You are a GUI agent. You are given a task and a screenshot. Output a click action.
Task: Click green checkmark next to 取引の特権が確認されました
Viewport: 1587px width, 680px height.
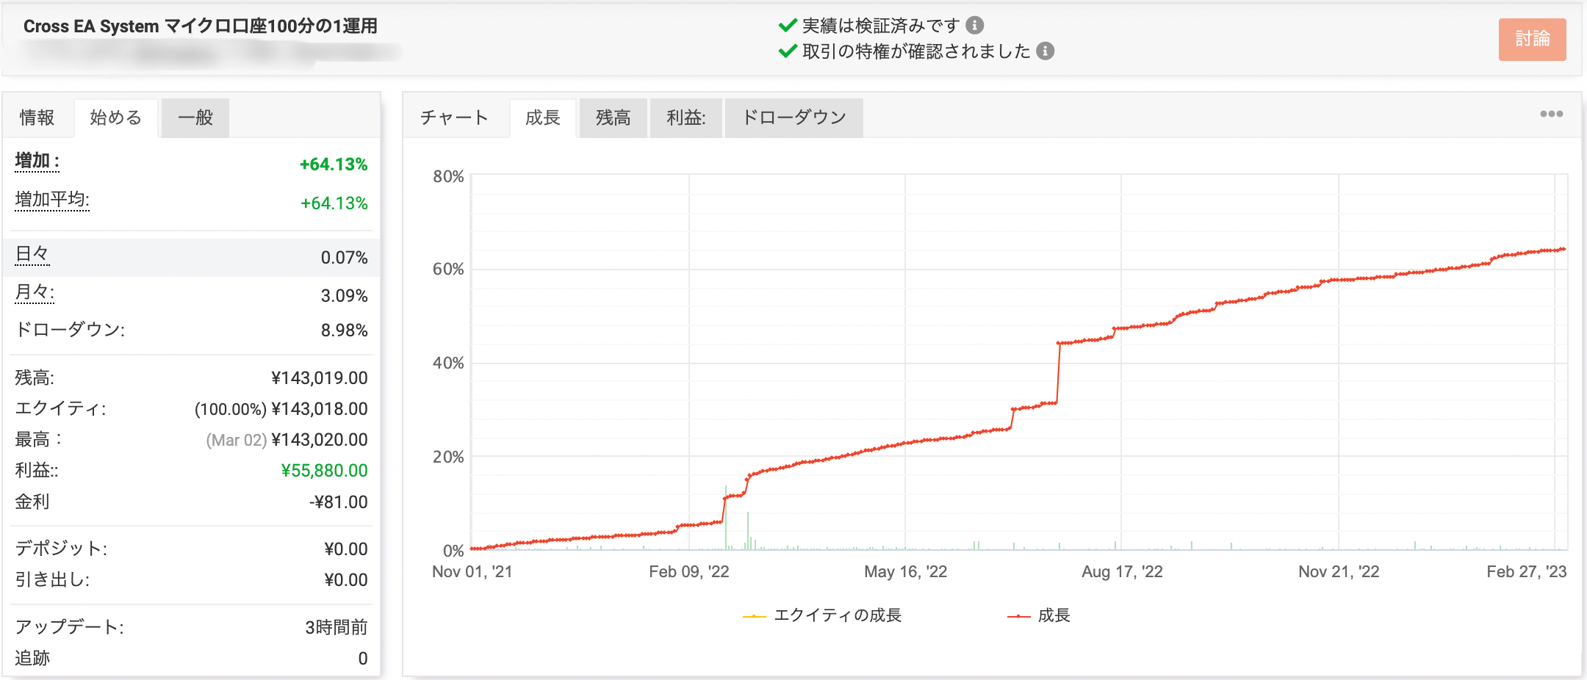click(x=788, y=51)
